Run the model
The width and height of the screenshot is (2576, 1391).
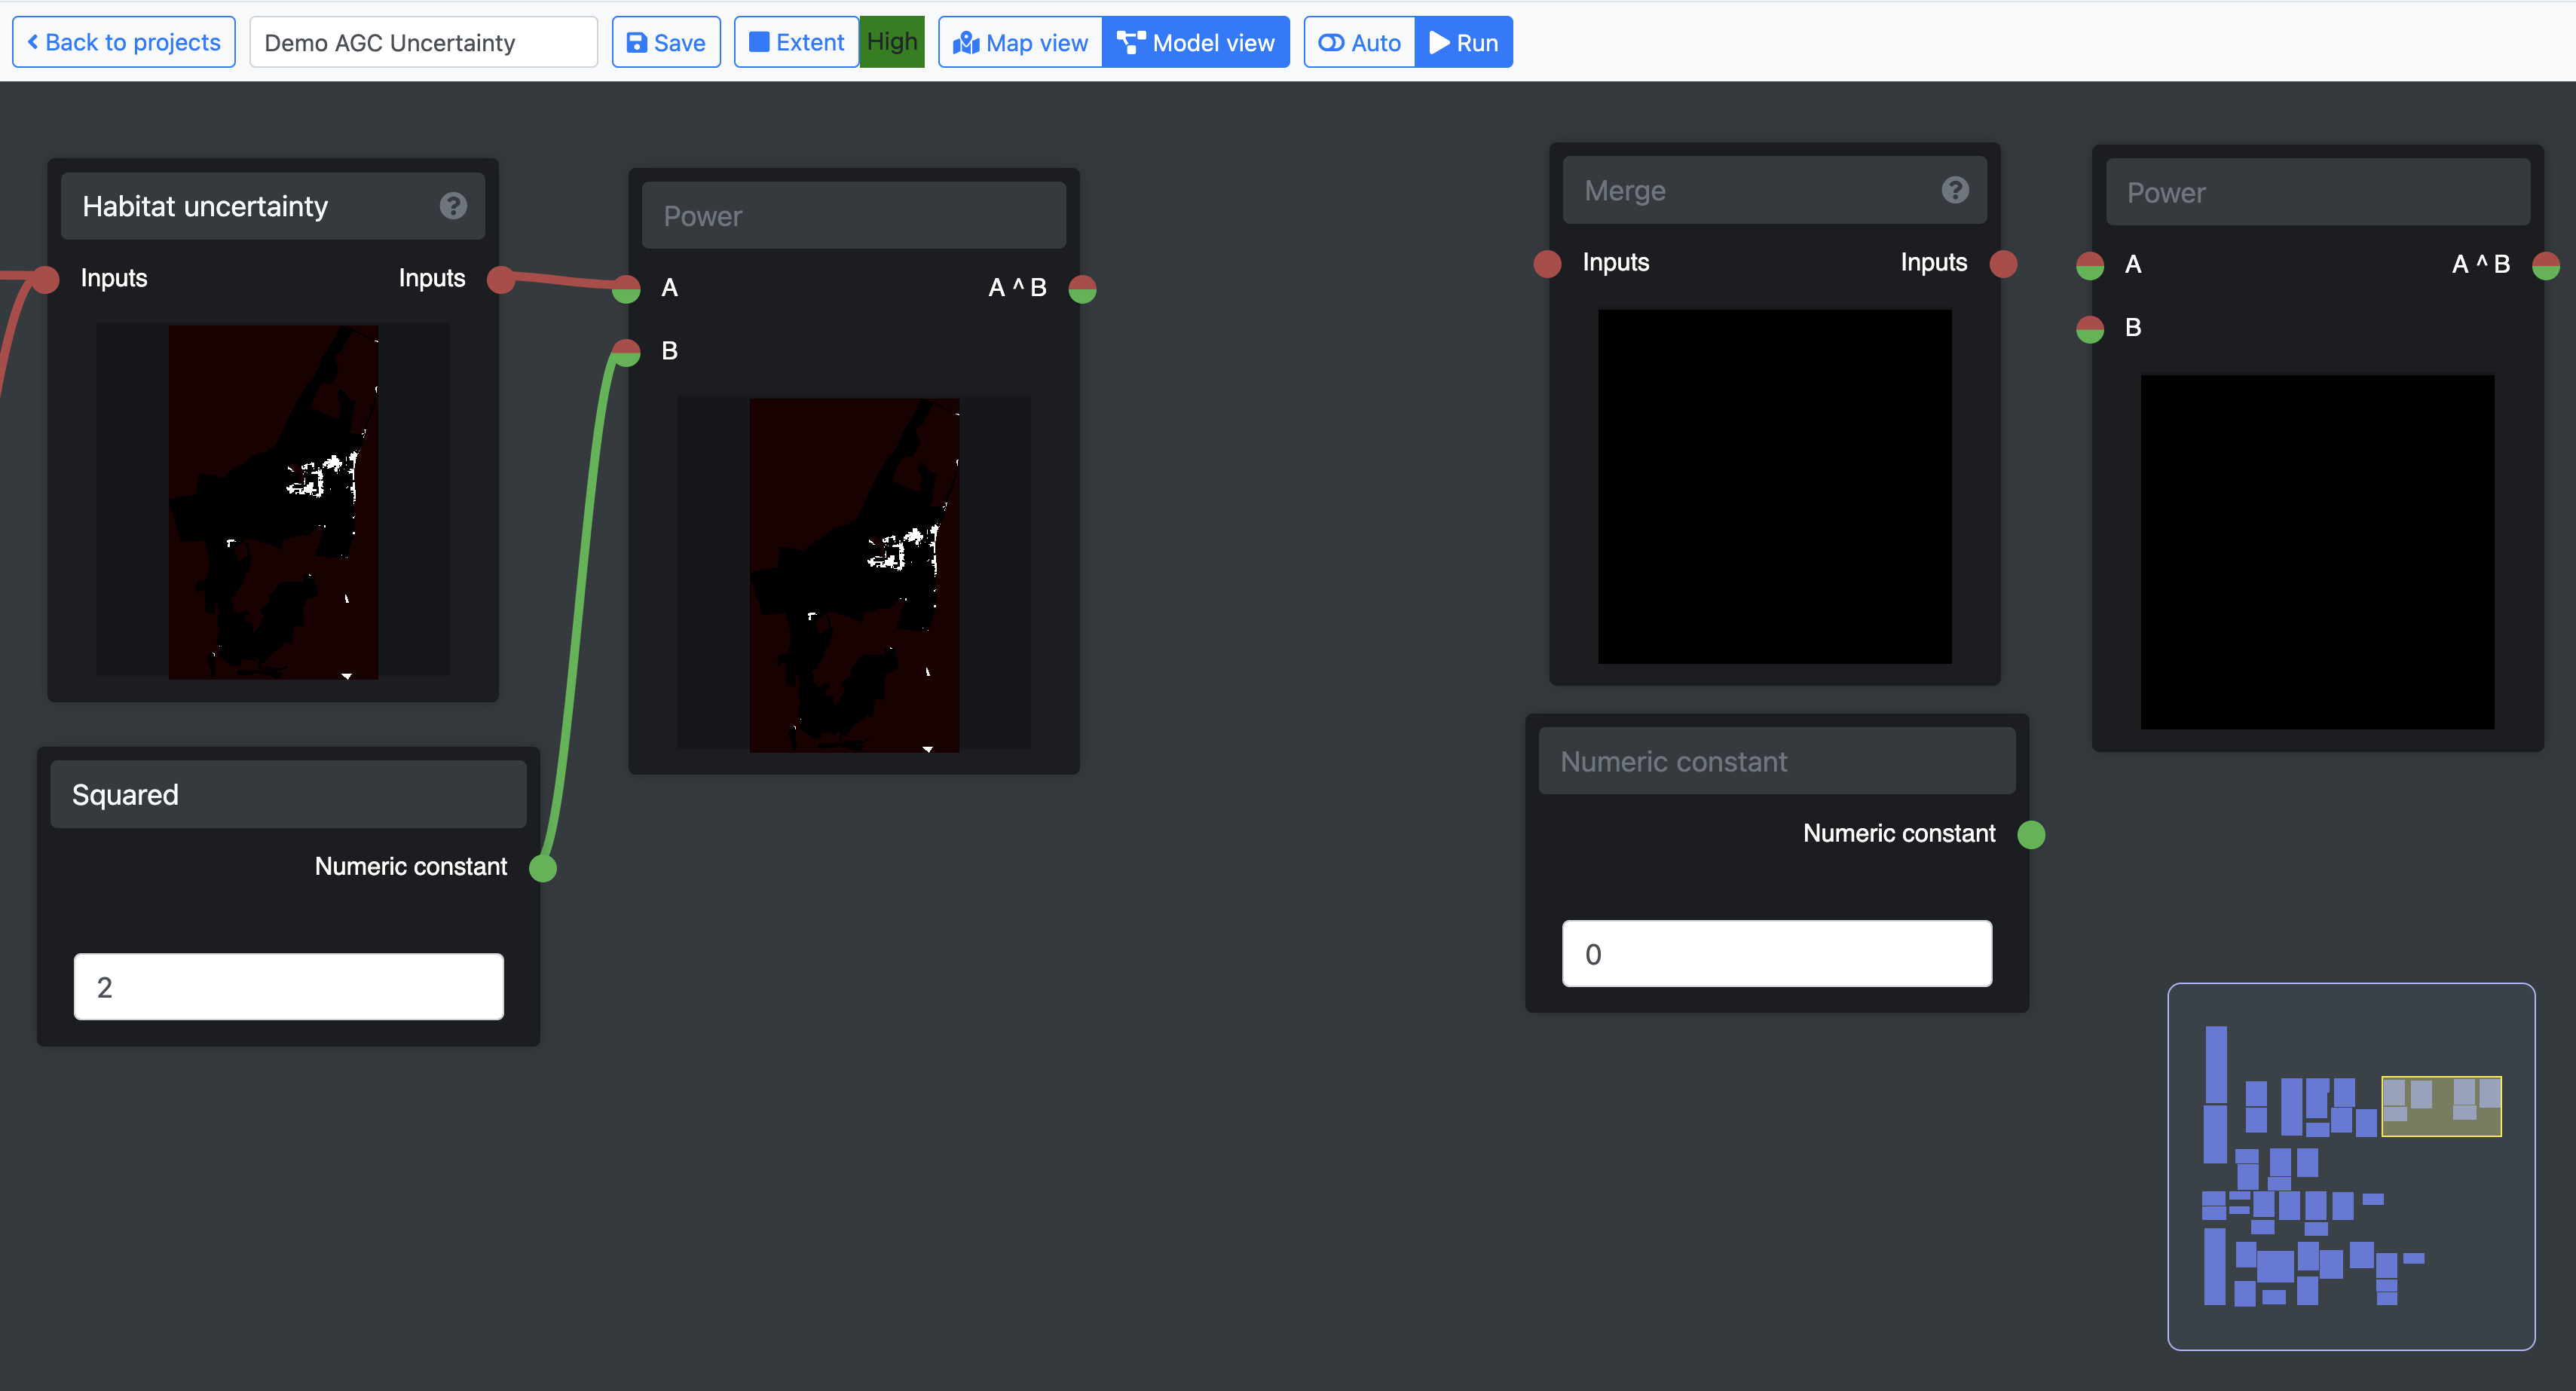tap(1464, 43)
